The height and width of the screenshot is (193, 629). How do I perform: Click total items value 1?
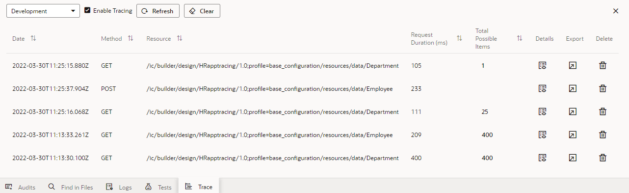[483, 65]
